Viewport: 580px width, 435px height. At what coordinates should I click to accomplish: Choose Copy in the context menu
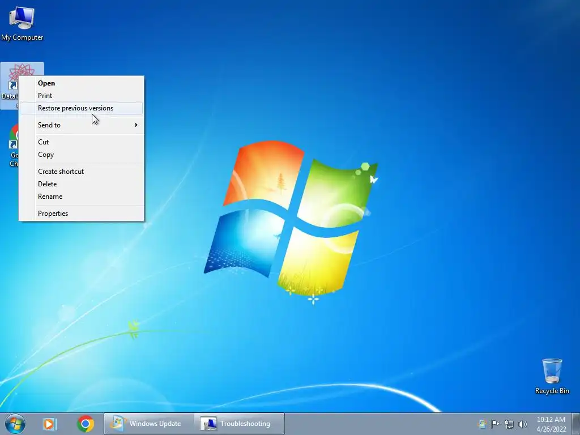[x=82, y=155]
